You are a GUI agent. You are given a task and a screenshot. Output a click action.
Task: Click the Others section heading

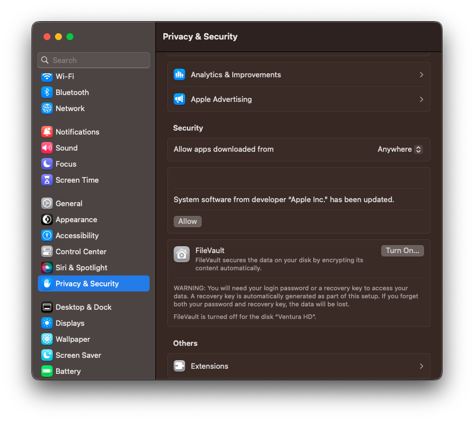185,343
